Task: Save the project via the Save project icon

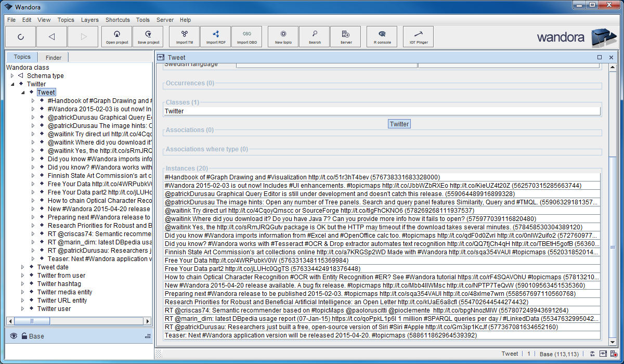Action: 148,36
